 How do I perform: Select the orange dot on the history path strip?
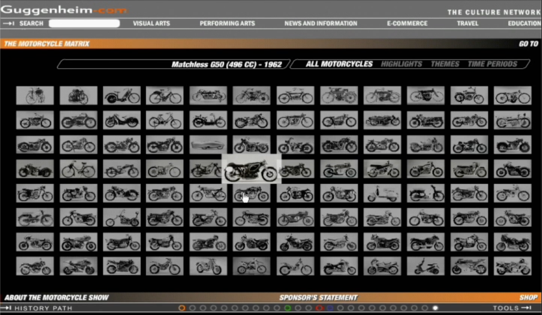(183, 308)
